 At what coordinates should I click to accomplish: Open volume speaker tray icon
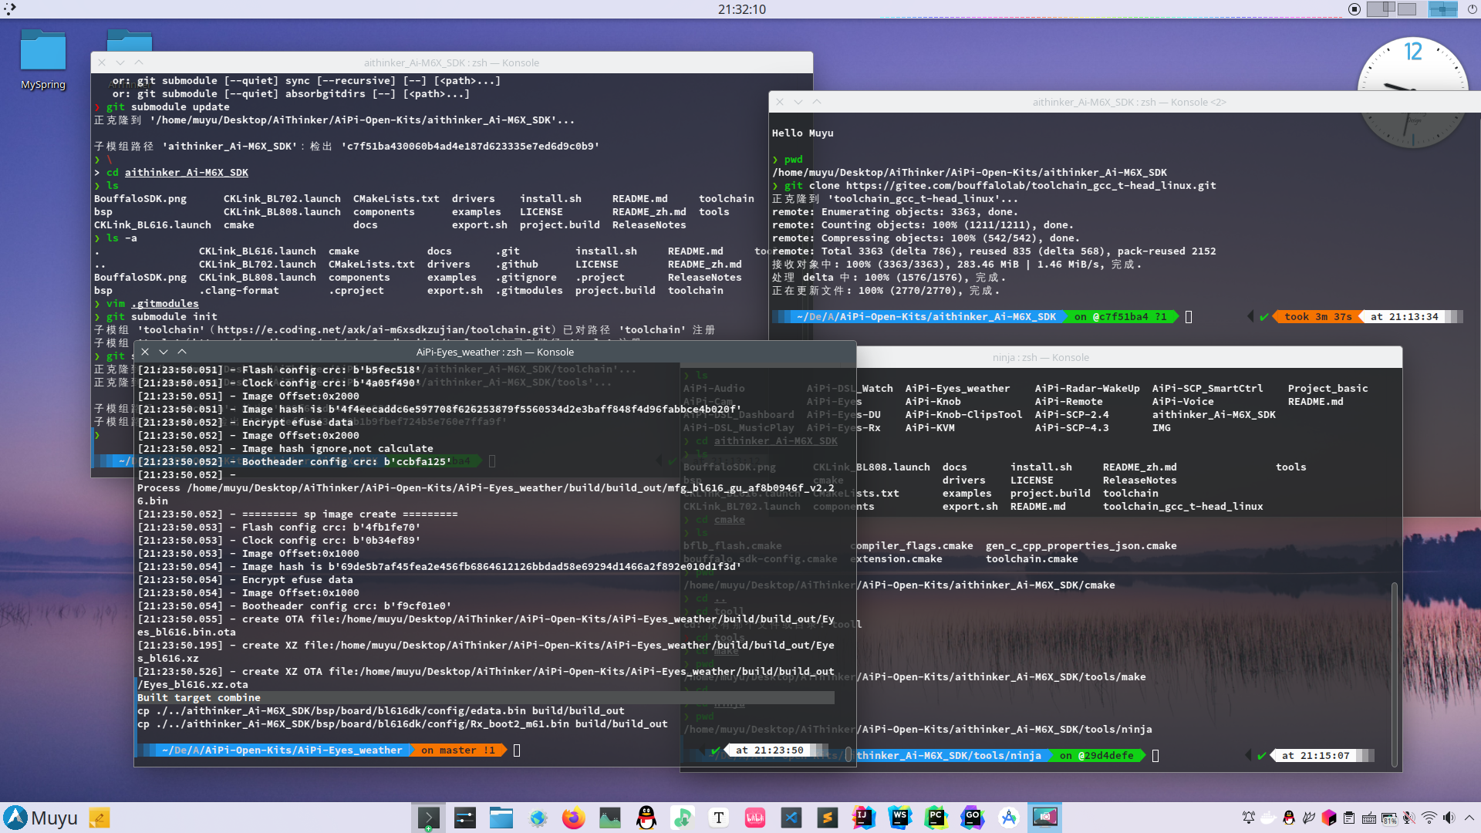(1449, 818)
